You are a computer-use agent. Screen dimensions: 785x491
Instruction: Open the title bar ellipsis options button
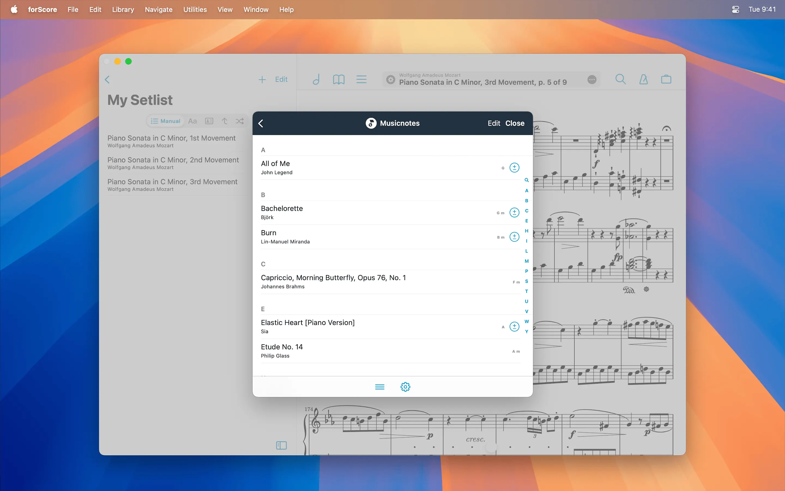point(592,80)
